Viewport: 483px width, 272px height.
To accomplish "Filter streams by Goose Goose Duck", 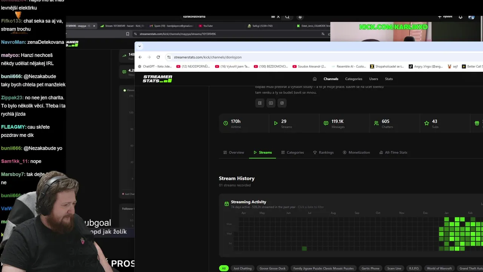I will tap(272, 268).
